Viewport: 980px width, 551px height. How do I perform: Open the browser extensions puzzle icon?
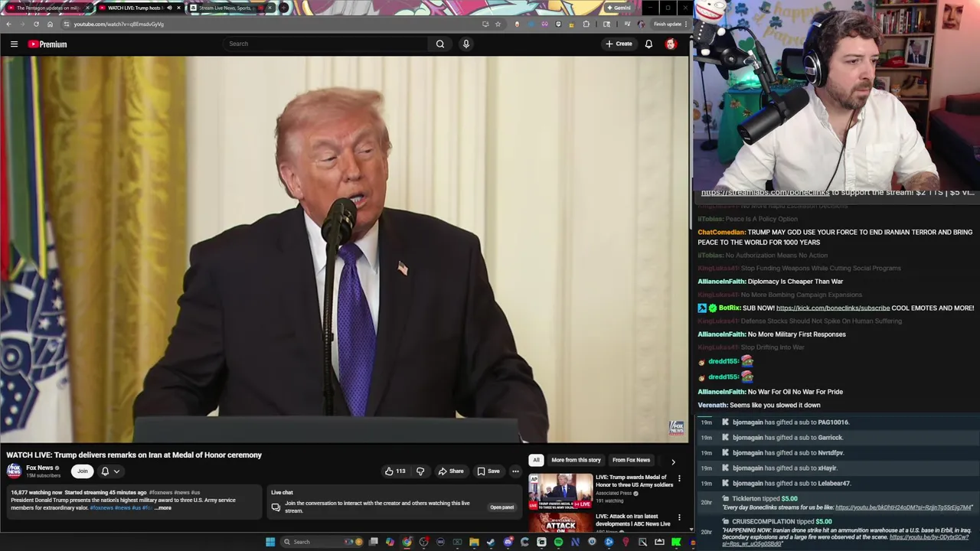tap(586, 24)
